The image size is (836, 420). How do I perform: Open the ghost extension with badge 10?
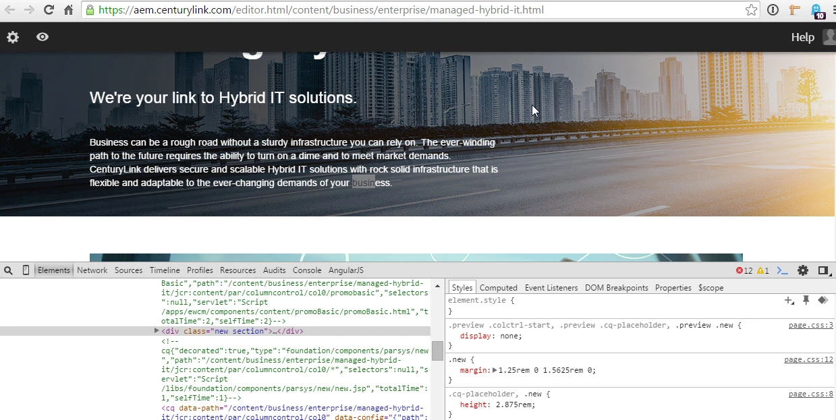[817, 11]
